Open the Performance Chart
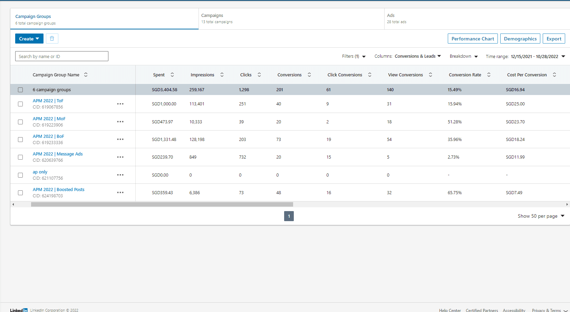This screenshot has width=570, height=312. [473, 39]
